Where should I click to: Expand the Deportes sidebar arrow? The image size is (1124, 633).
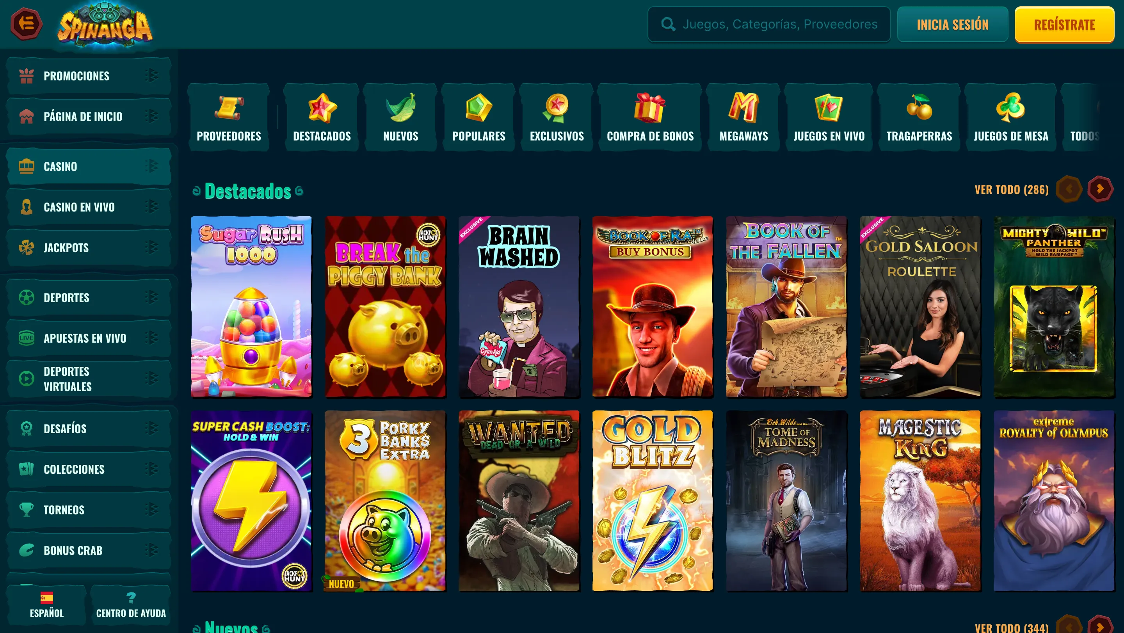click(x=151, y=297)
